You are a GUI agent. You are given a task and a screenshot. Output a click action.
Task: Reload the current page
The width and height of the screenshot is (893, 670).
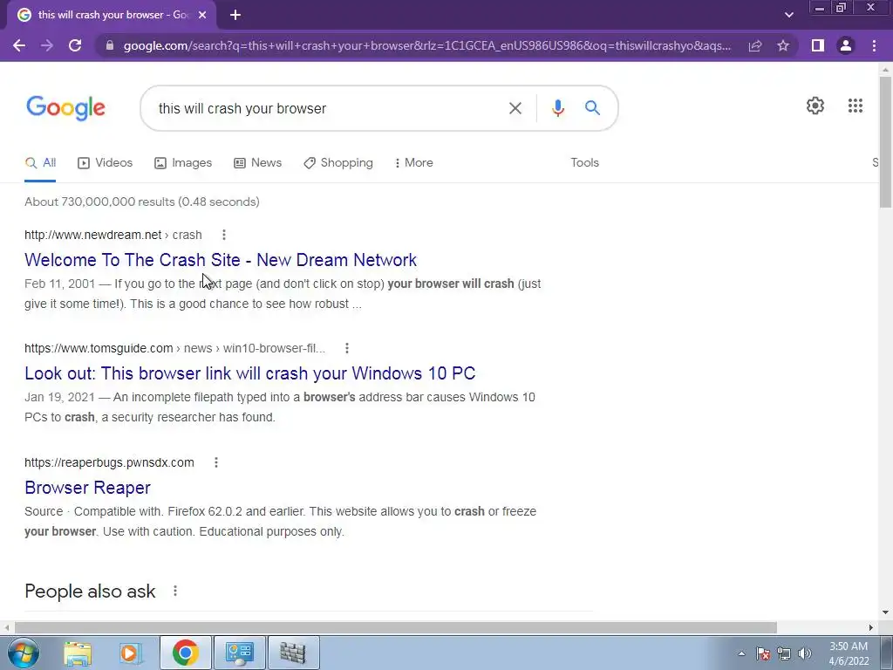[x=75, y=45]
